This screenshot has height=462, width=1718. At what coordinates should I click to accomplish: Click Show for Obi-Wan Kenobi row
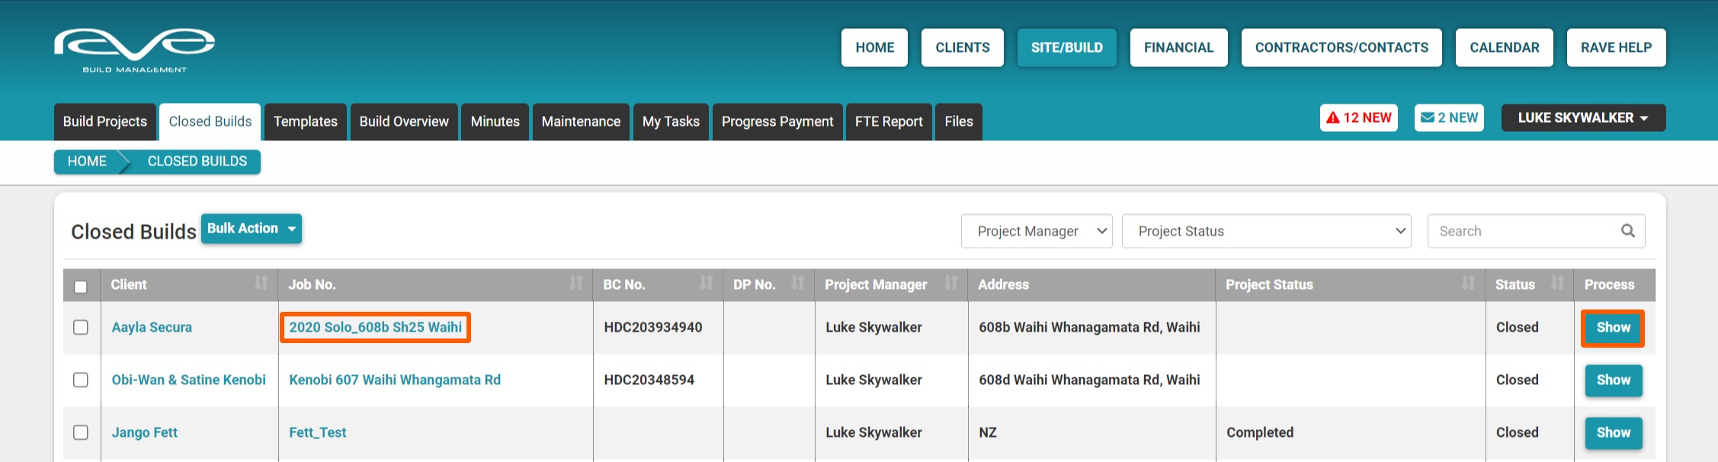pos(1613,380)
